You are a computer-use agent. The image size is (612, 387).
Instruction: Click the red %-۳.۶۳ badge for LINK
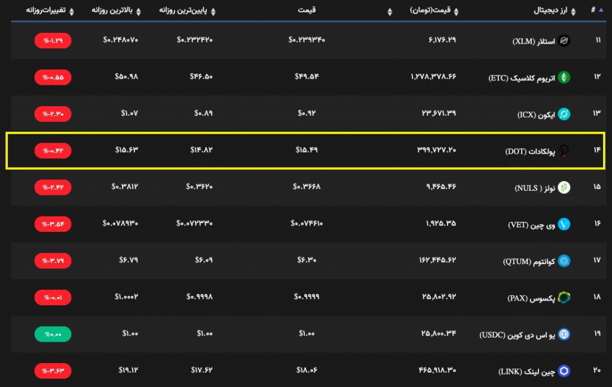pyautogui.click(x=53, y=371)
